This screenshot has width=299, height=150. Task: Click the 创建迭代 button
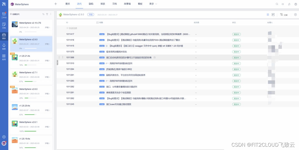pyautogui.click(x=15, y=14)
